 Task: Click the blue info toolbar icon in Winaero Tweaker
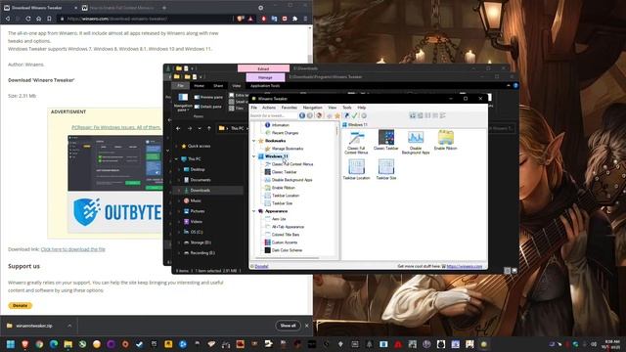click(302, 115)
